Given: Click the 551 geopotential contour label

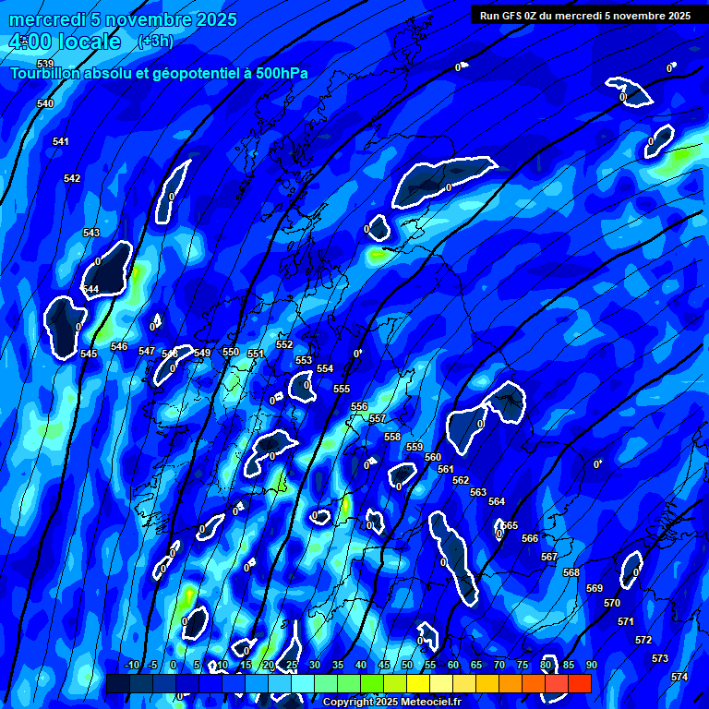Looking at the screenshot, I should (x=256, y=354).
